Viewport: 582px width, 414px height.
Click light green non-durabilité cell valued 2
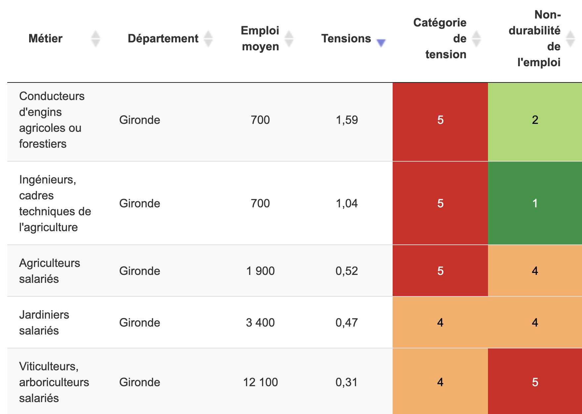tap(535, 120)
